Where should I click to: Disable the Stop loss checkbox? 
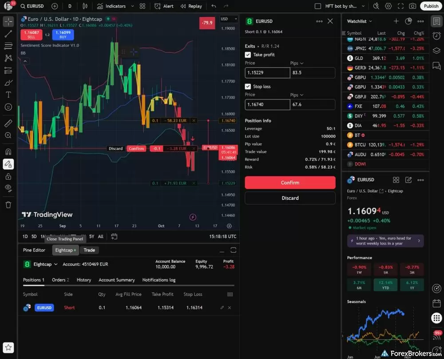coord(248,87)
